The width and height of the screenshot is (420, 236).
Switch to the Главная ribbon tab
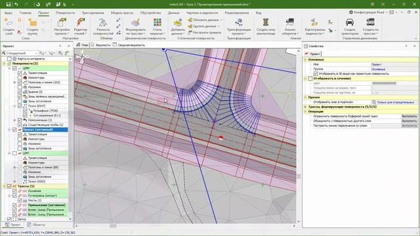(26, 12)
